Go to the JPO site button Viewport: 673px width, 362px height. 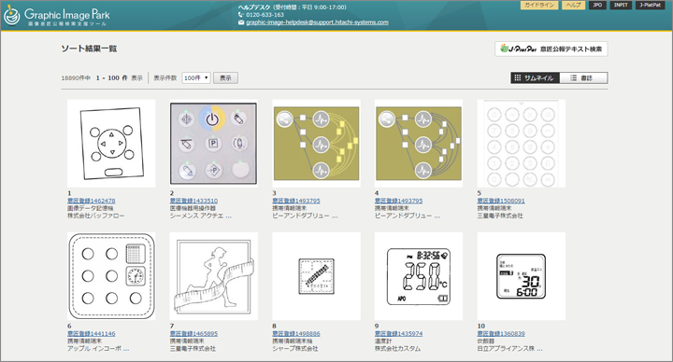coord(597,6)
